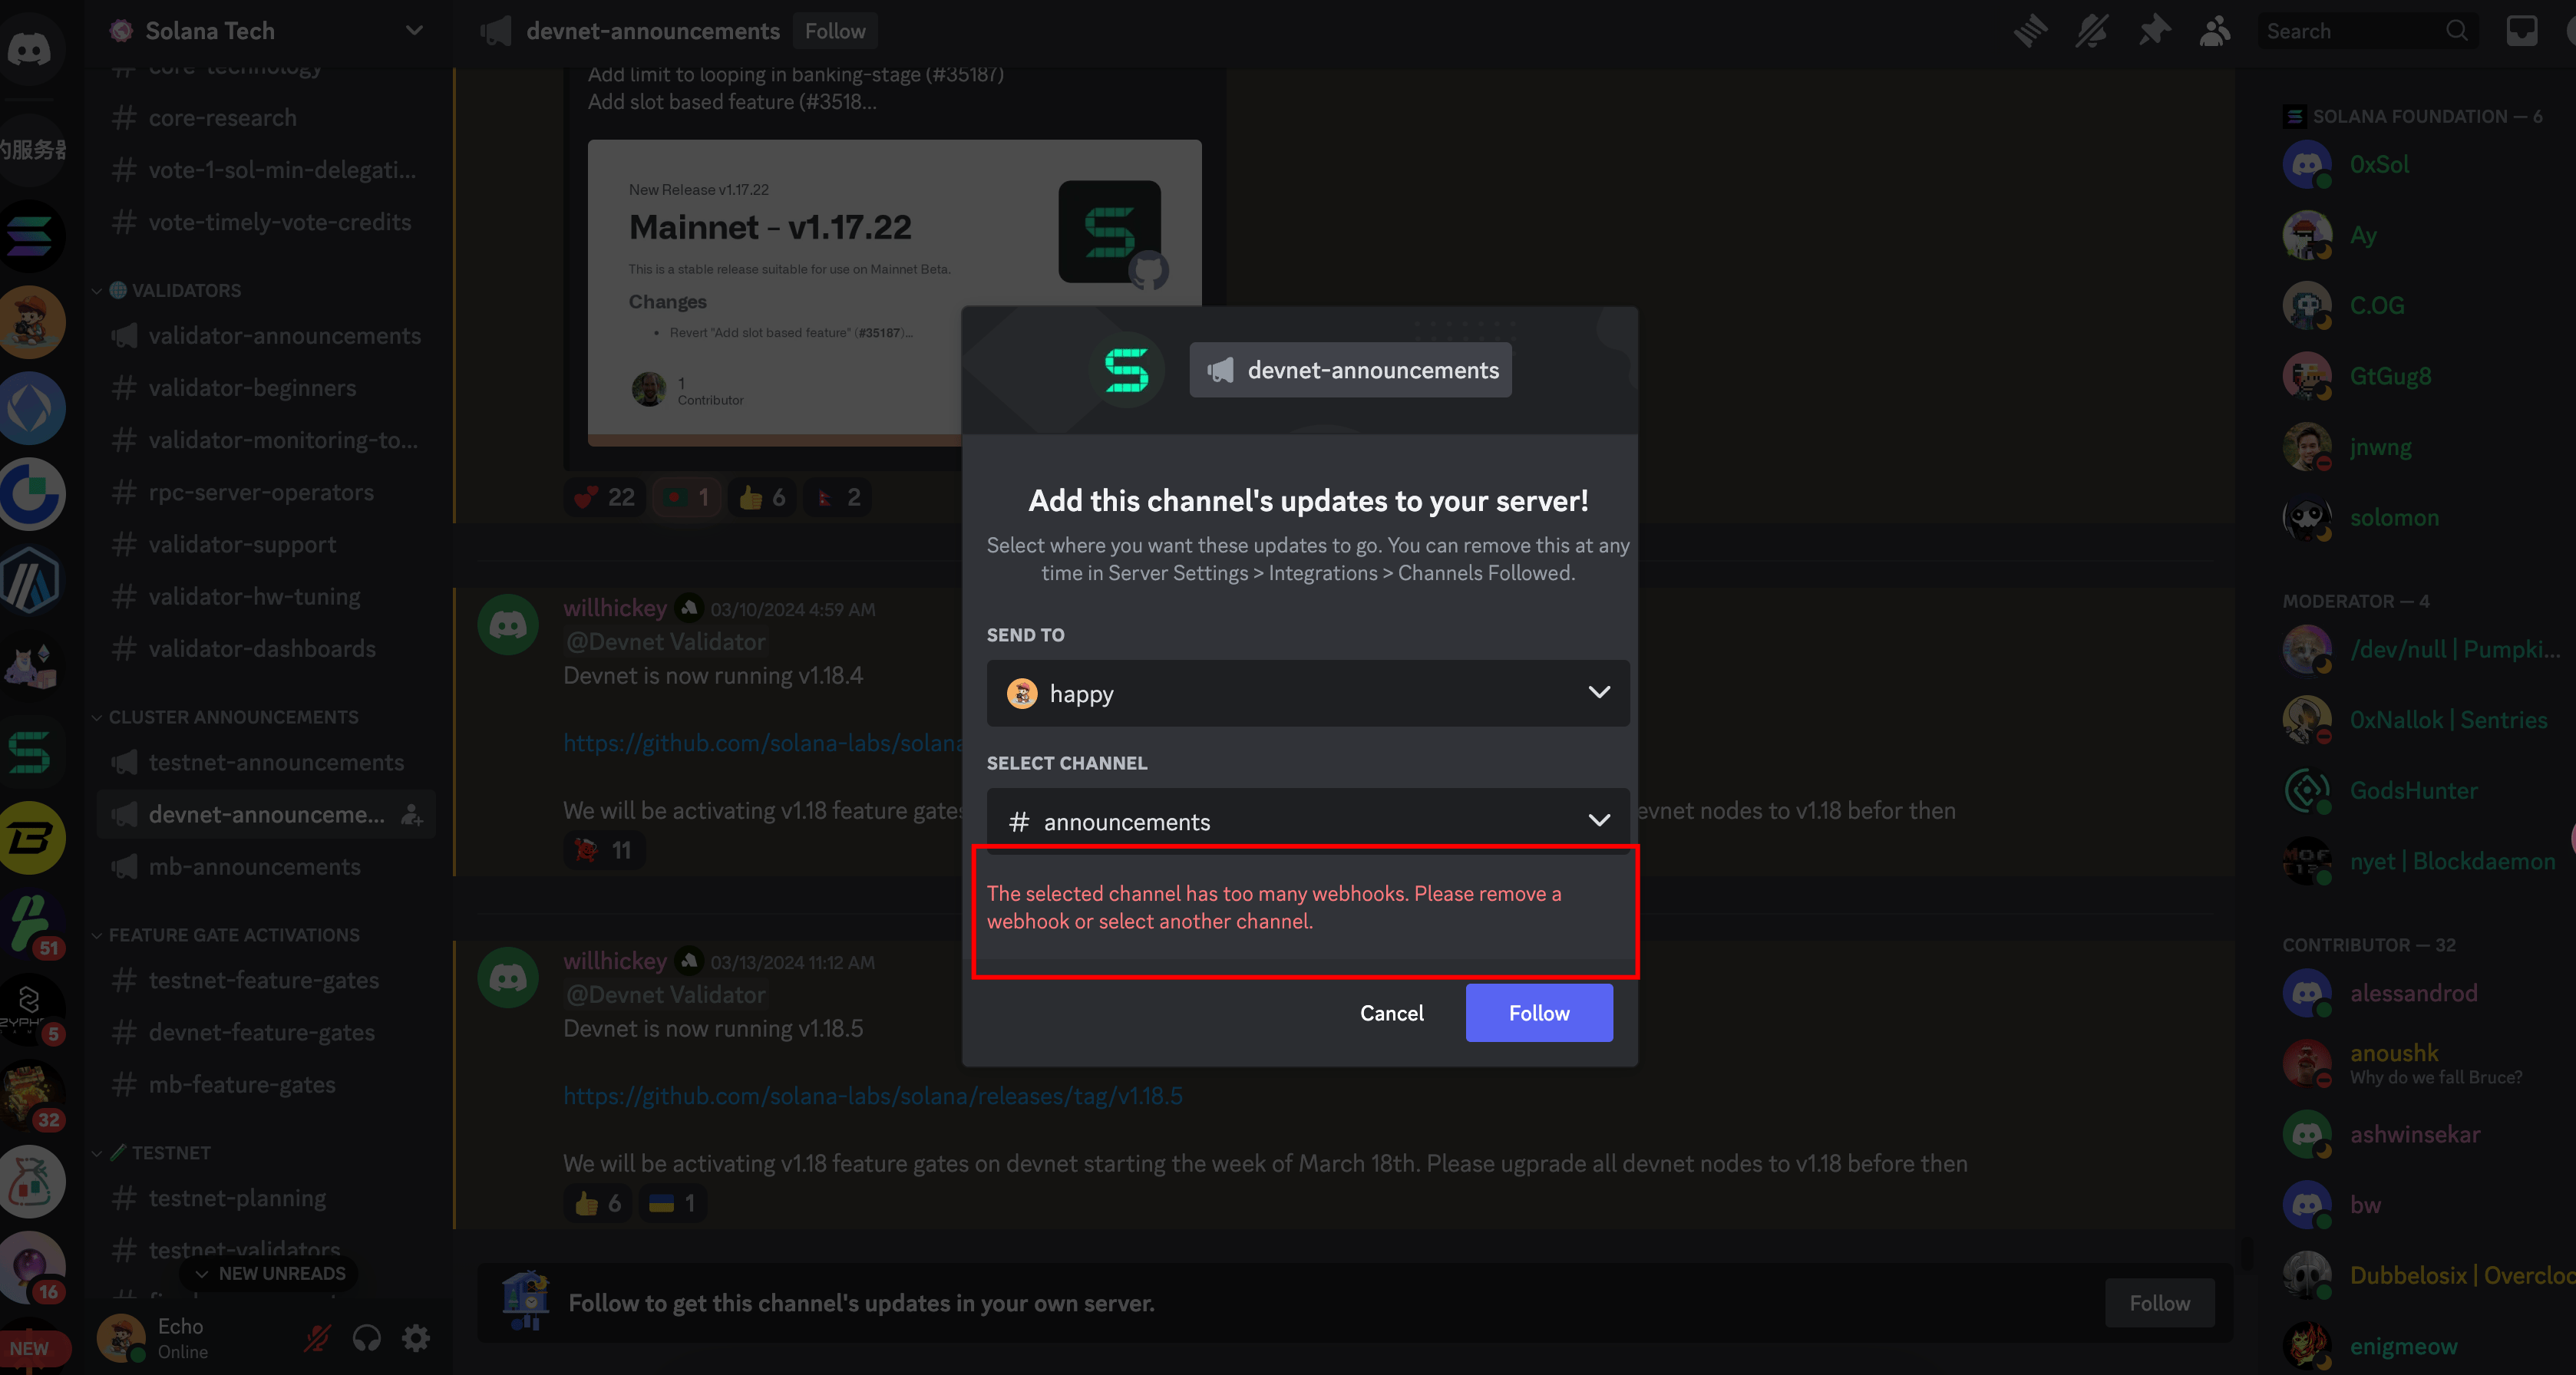Viewport: 2576px width, 1375px height.
Task: Open GodsHunter member avatar
Action: (x=2307, y=790)
